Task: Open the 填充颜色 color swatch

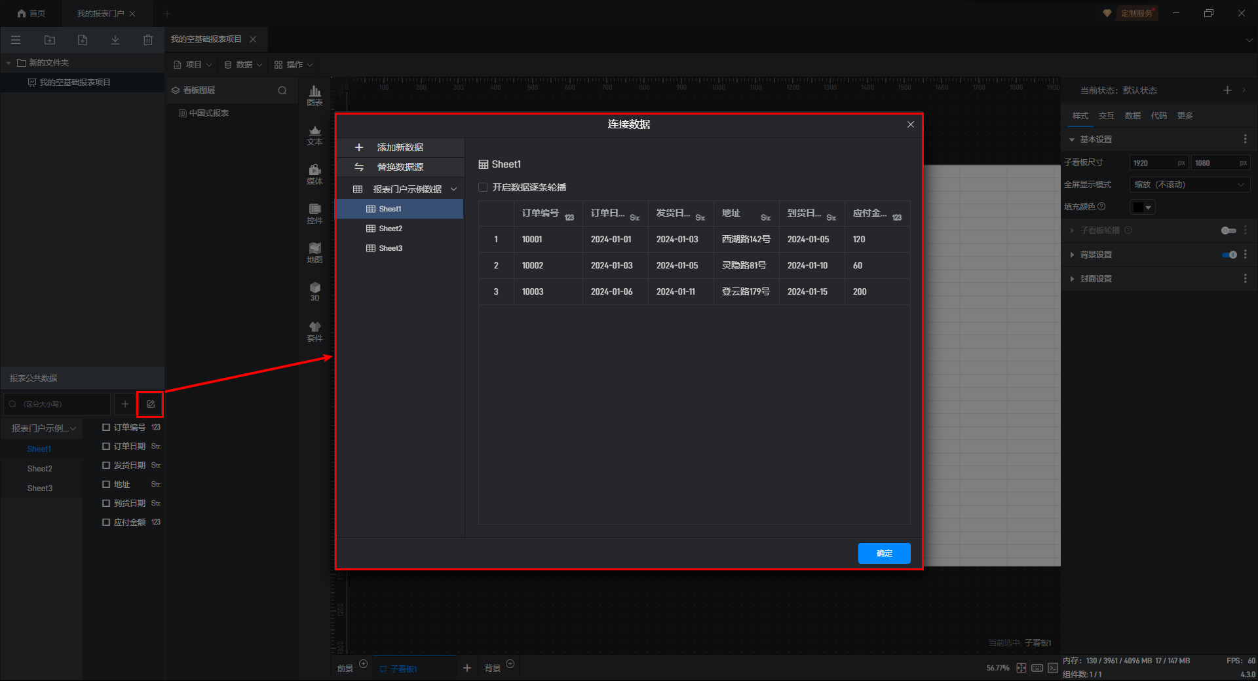Action: pos(1142,208)
